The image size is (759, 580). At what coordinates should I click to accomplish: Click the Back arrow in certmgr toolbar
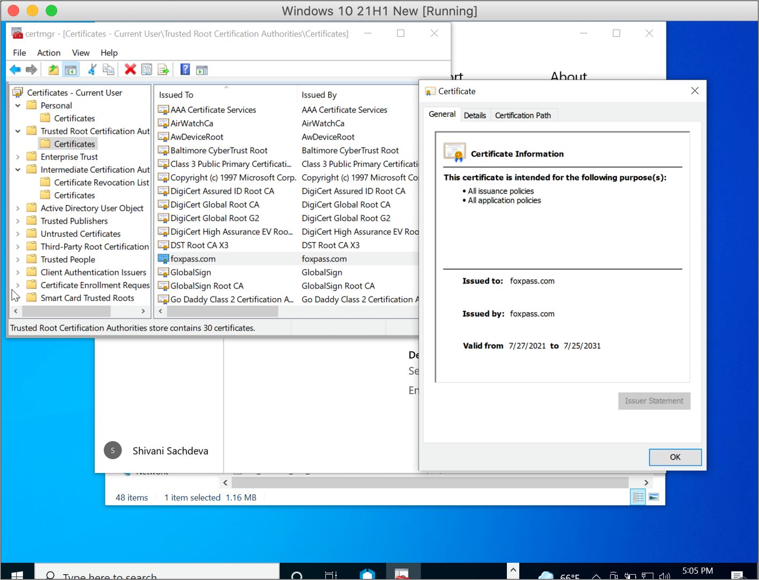click(15, 70)
